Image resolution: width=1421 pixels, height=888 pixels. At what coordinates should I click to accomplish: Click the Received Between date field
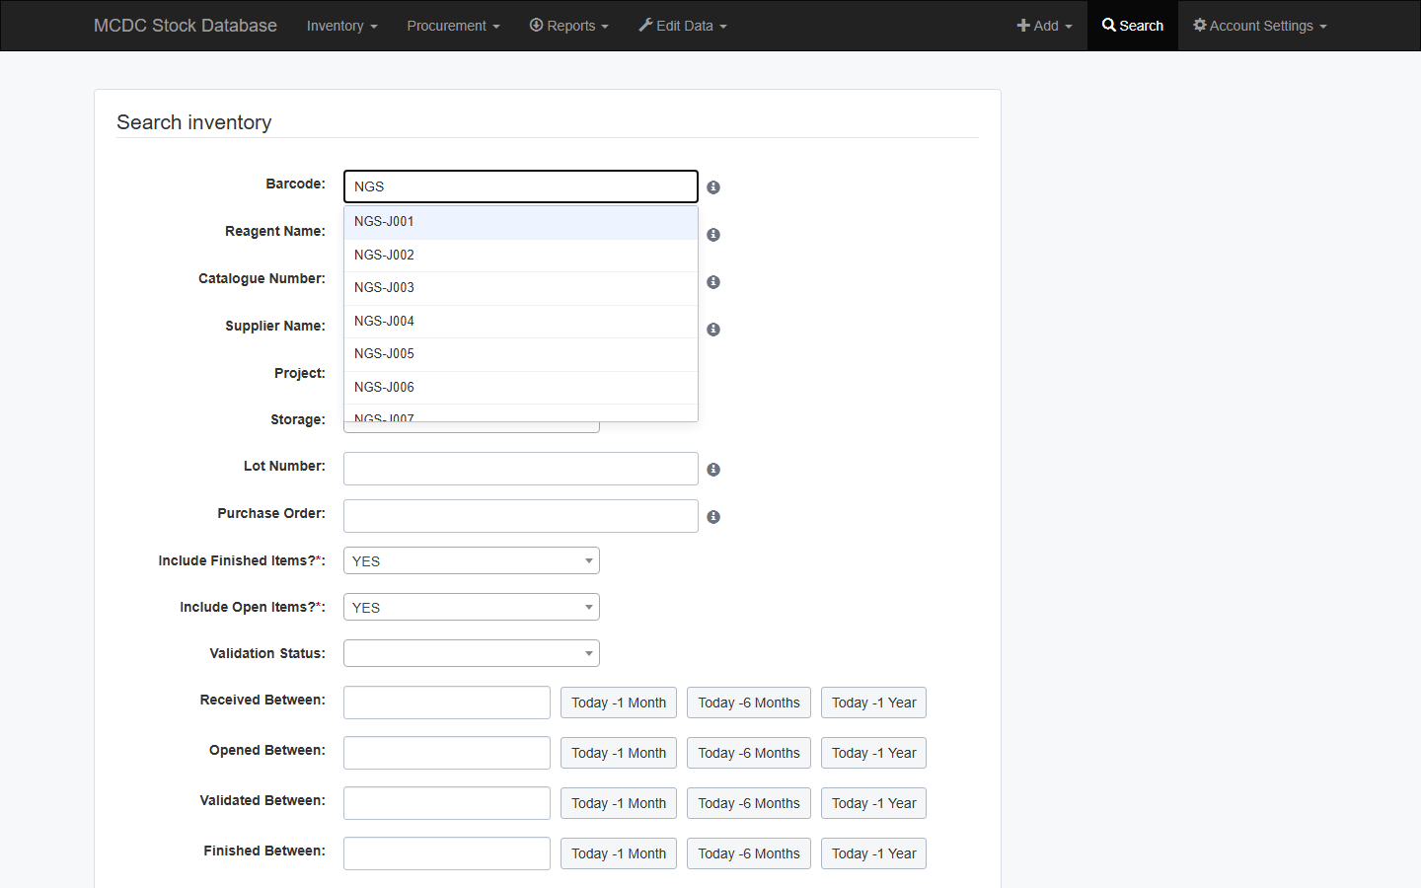point(447,703)
